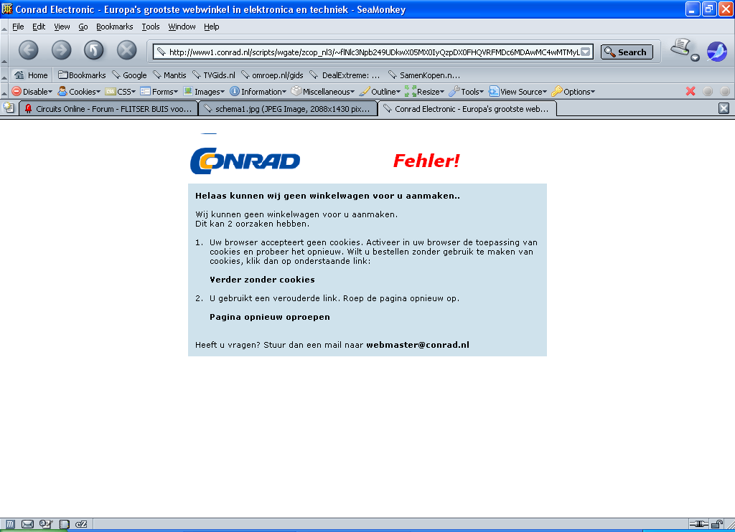Open the Edit menu
Image resolution: width=735 pixels, height=532 pixels.
click(x=39, y=27)
